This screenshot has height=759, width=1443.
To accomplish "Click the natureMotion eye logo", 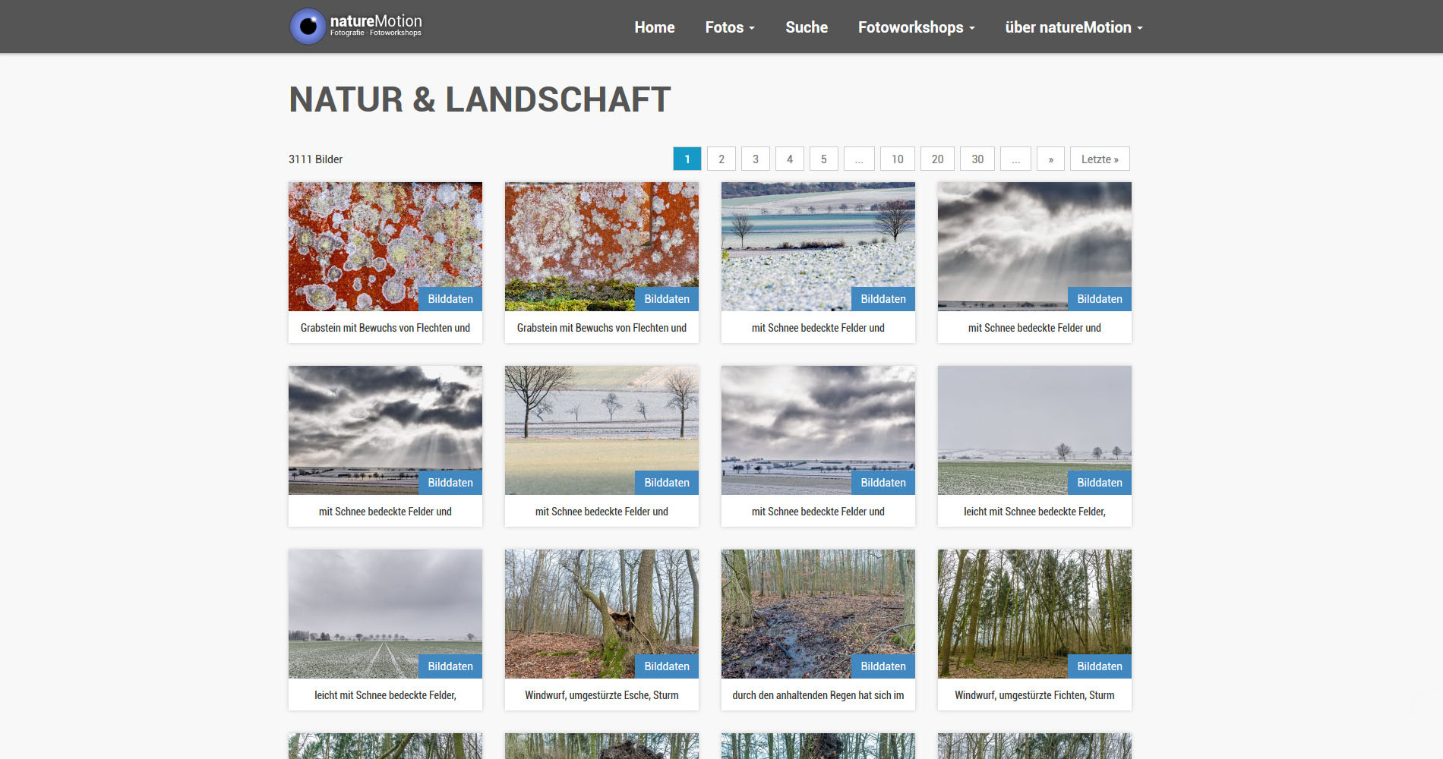I will (308, 27).
